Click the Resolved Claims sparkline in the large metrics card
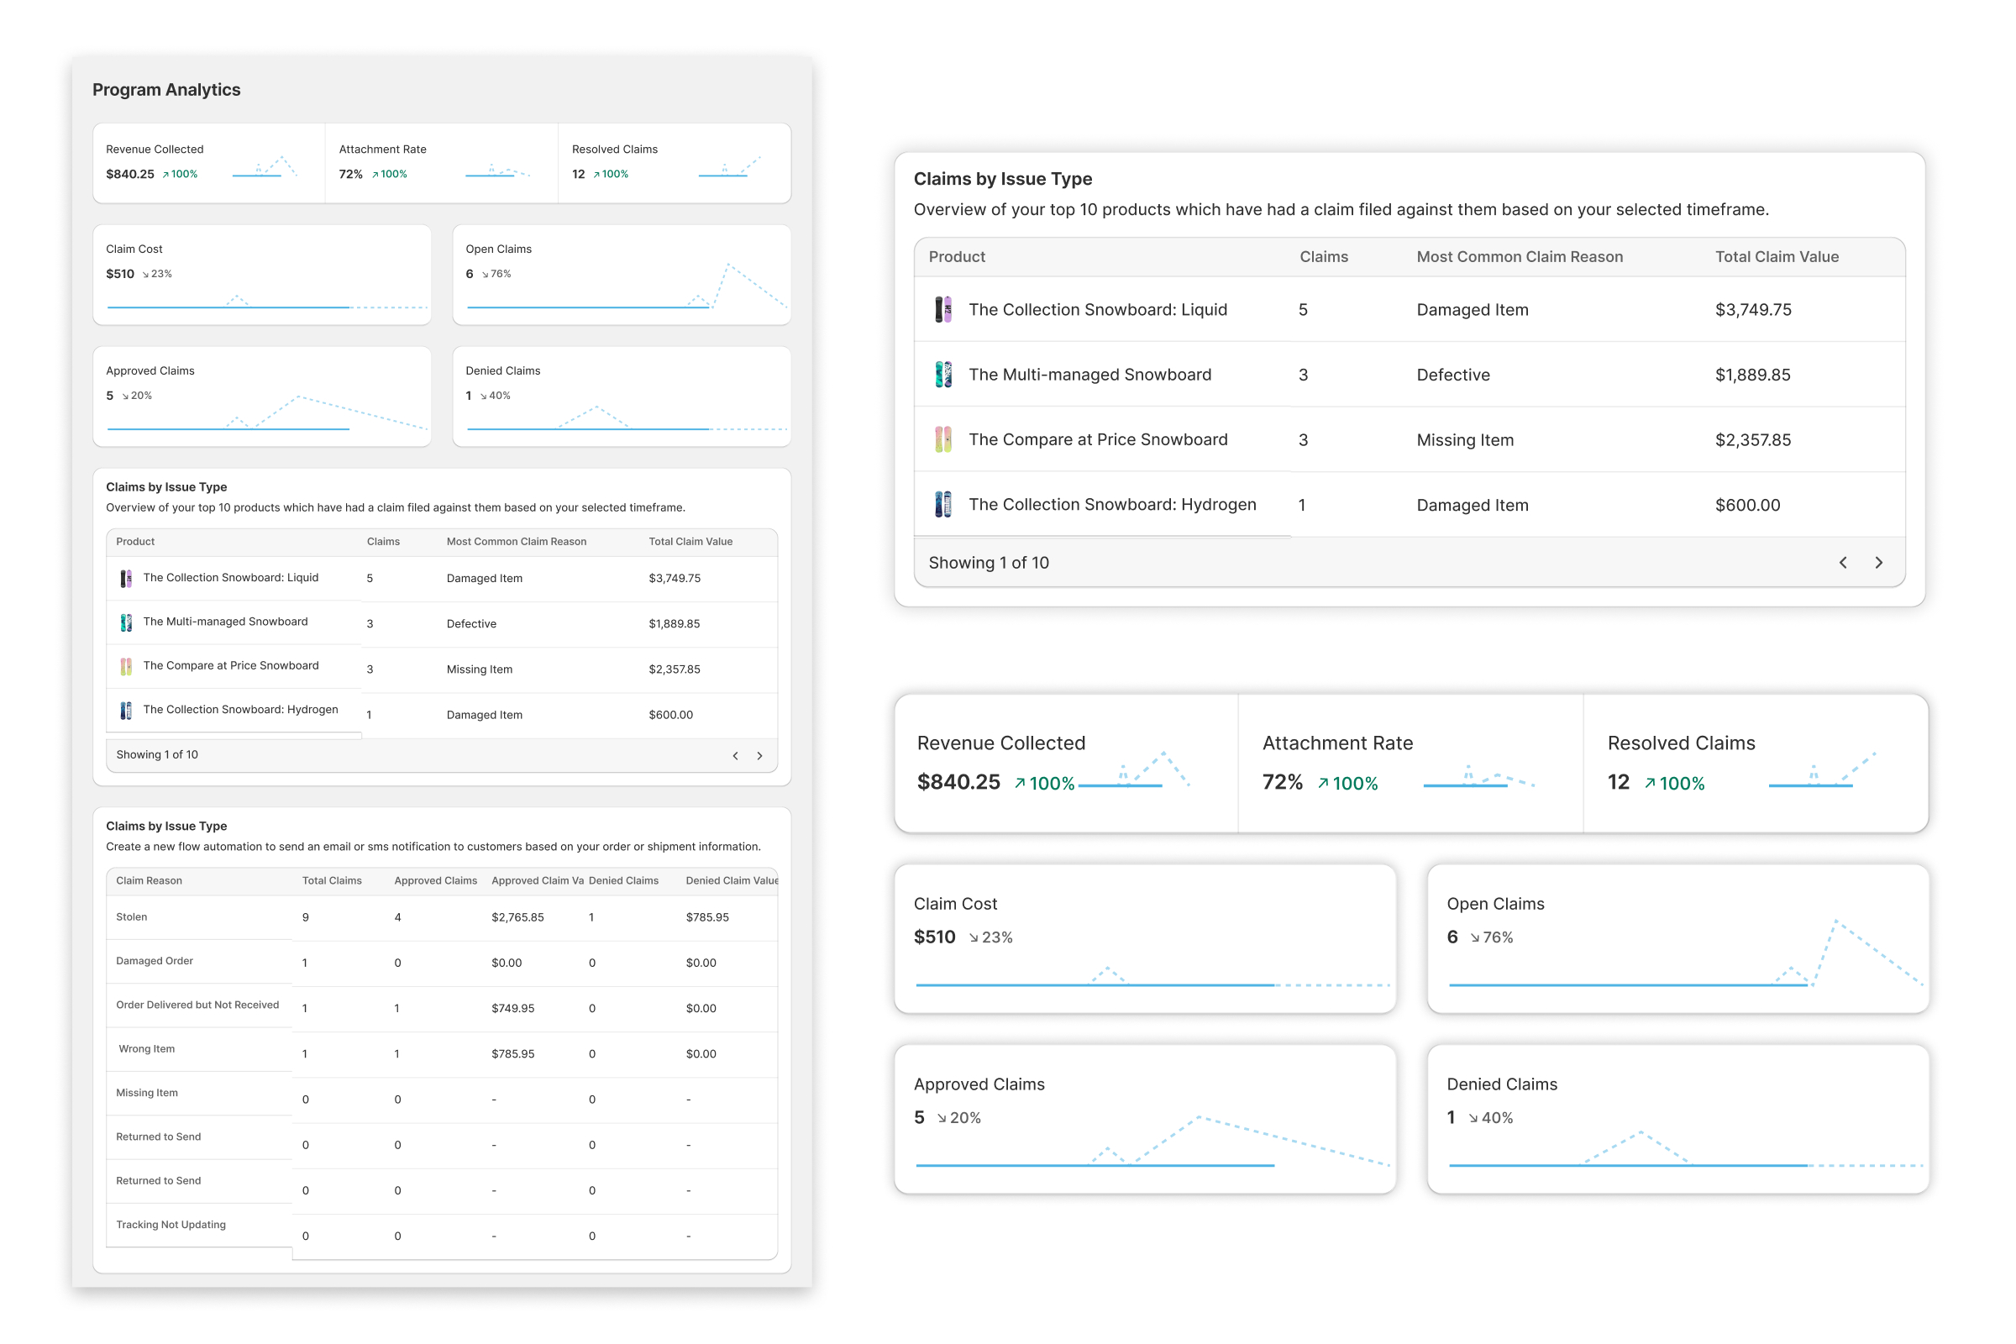This screenshot has width=2016, height=1344. [1823, 769]
